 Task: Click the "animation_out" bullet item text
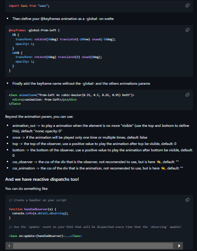click(x=101, y=128)
